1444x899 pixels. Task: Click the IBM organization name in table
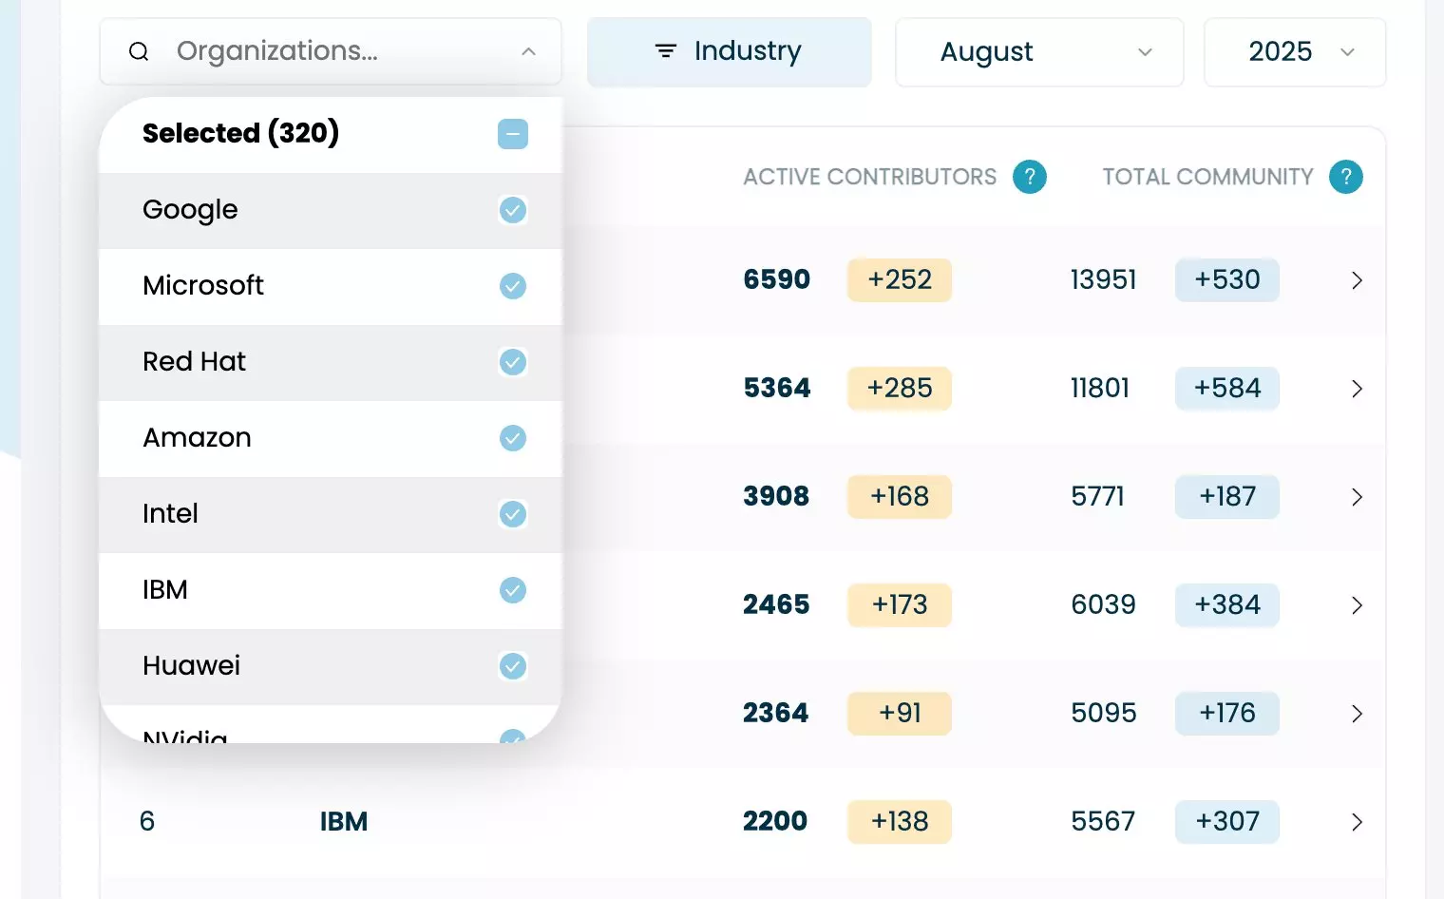tap(344, 822)
